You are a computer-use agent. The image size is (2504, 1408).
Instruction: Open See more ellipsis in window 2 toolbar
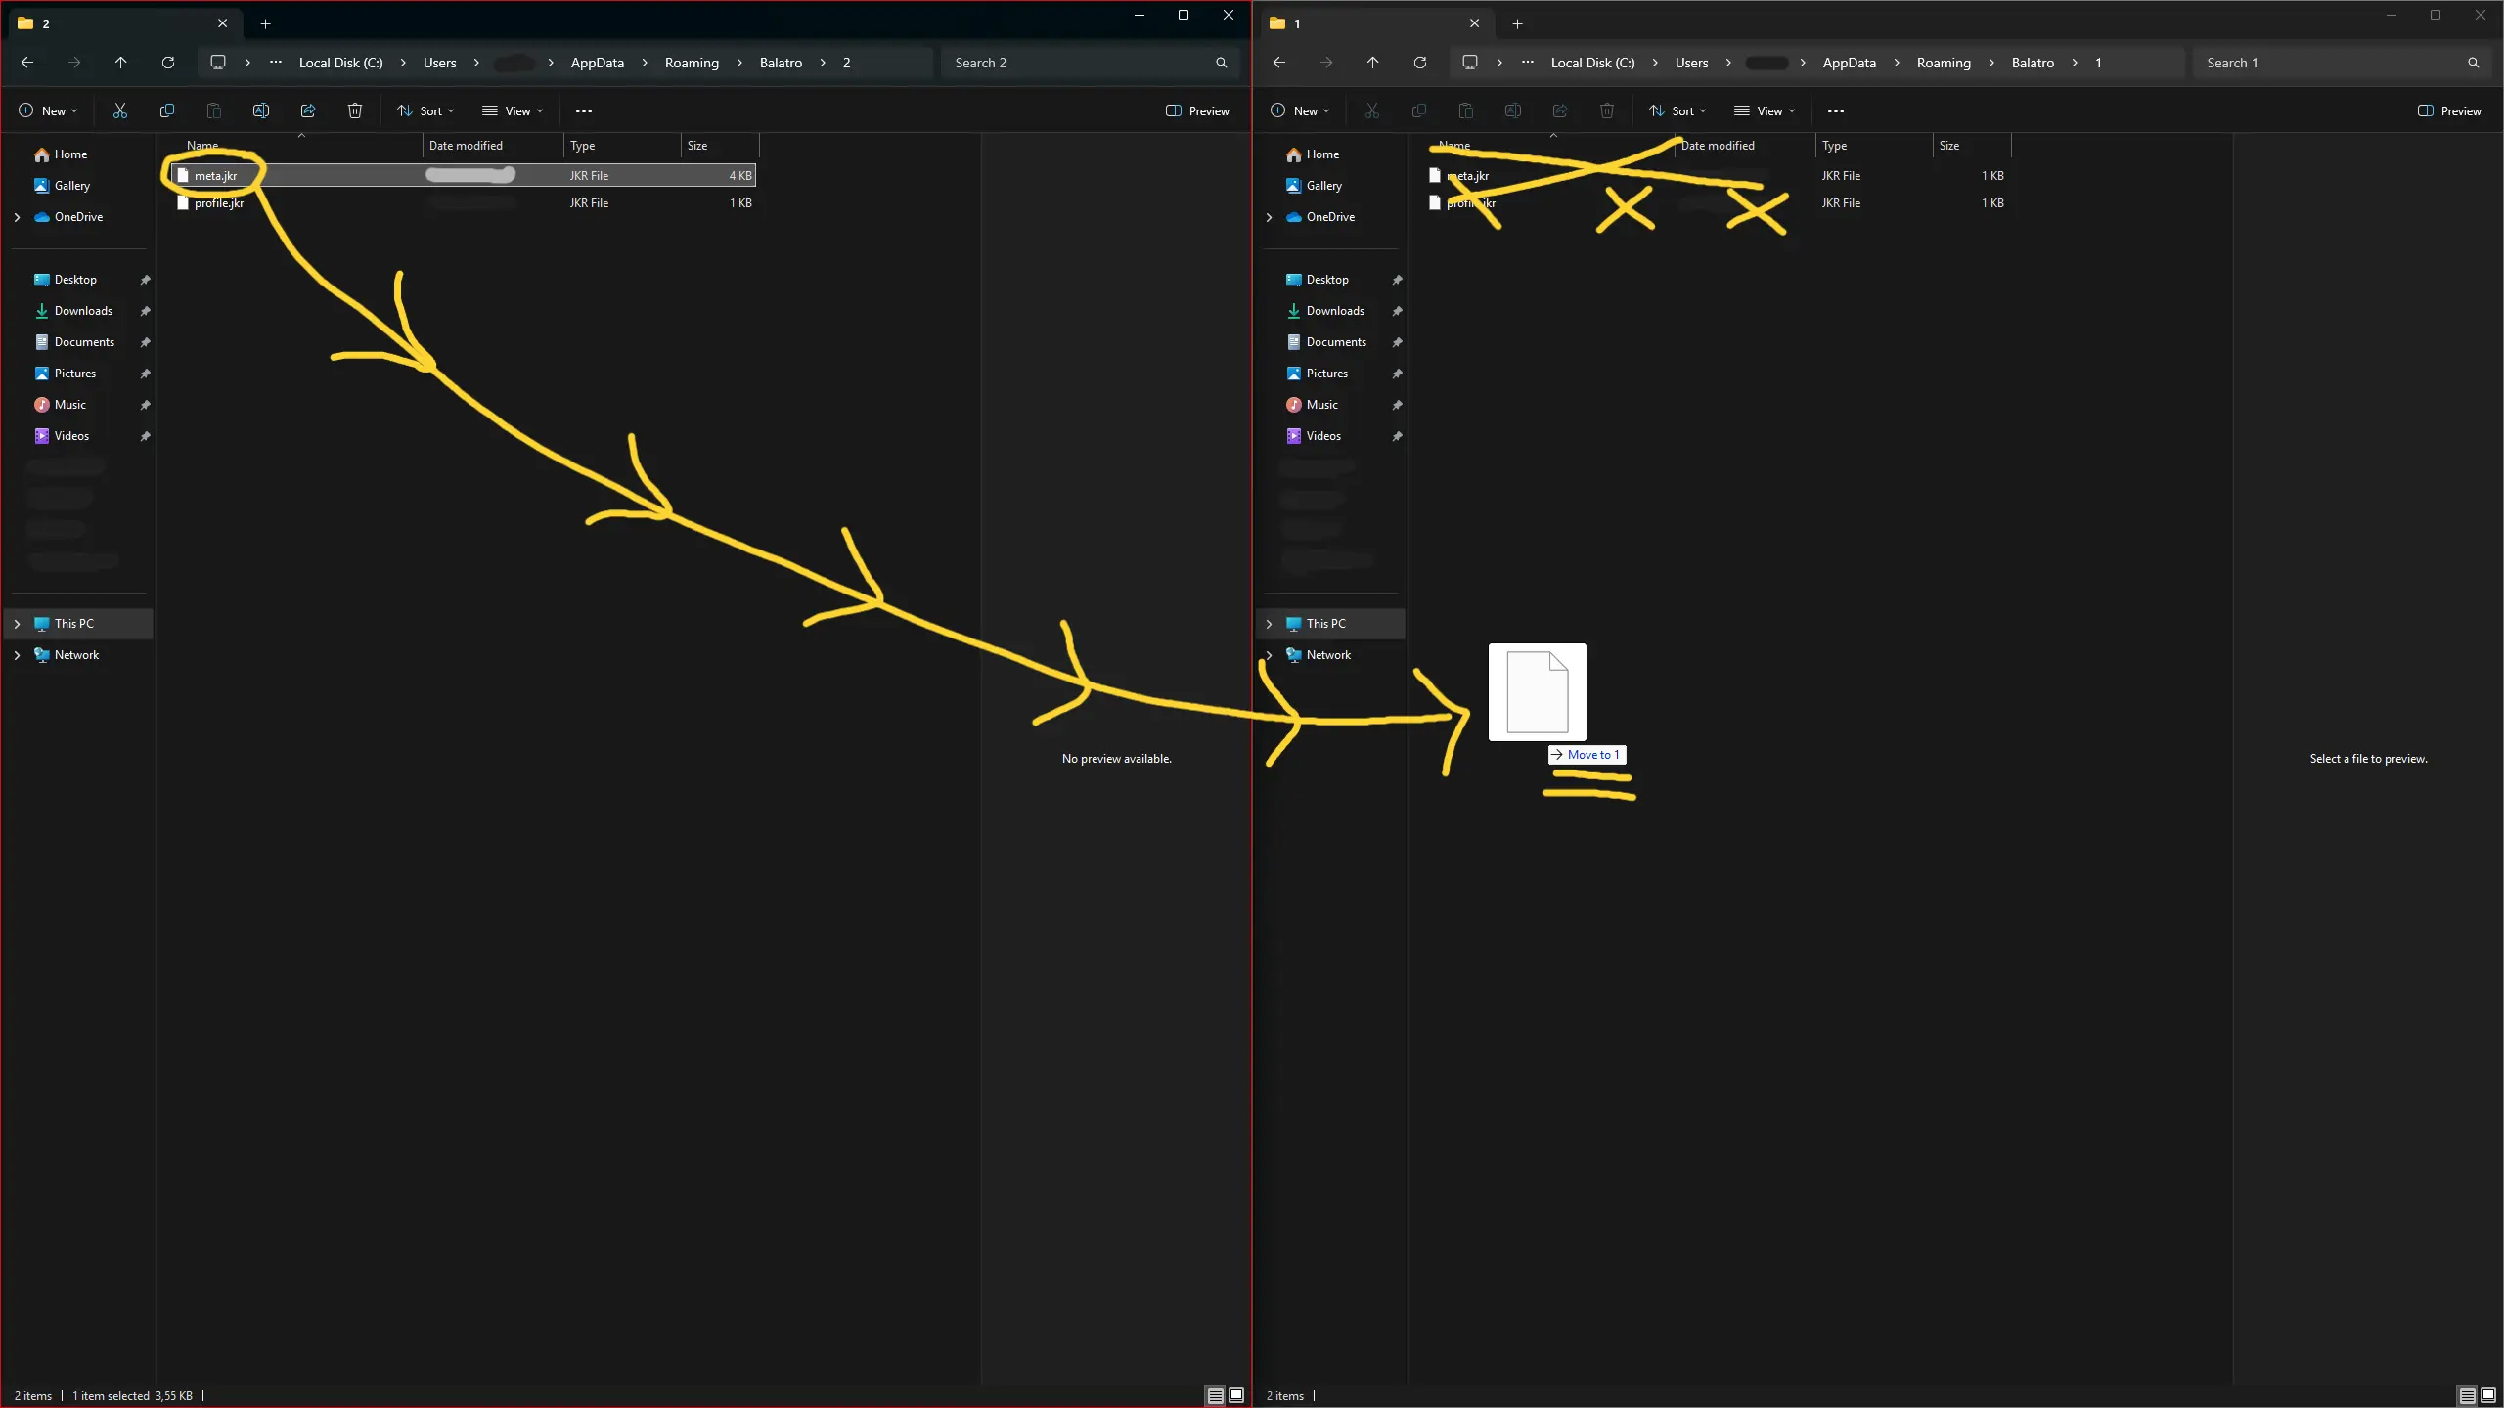tap(584, 110)
